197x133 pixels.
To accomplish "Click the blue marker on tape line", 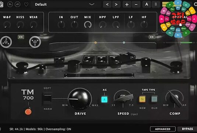I will 124,43.
